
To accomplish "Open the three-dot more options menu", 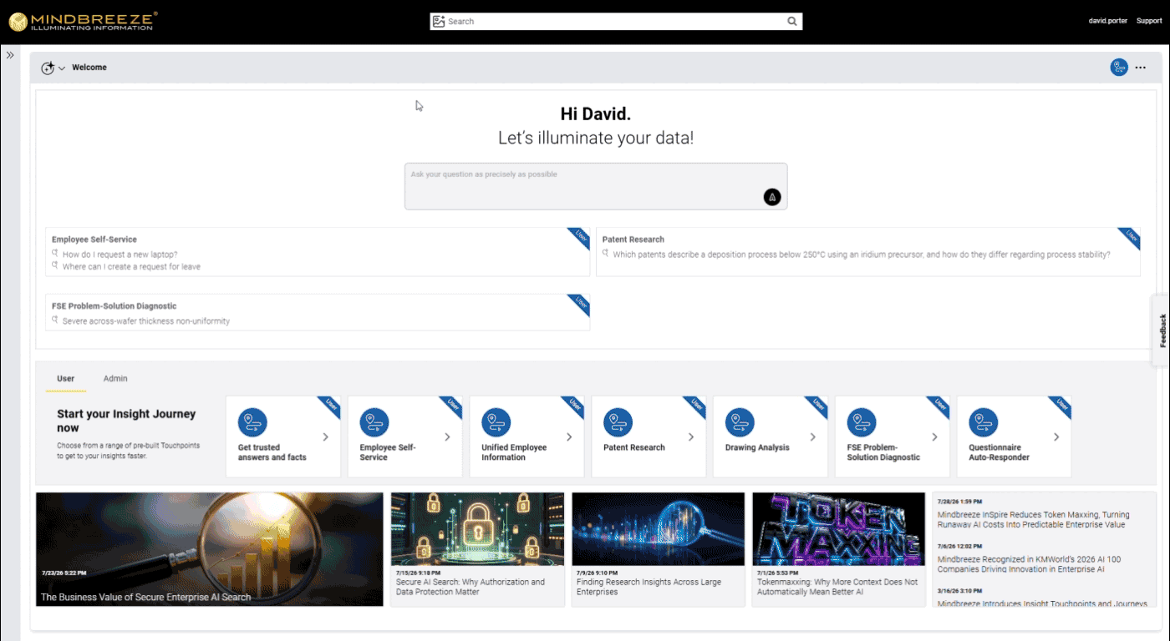I will pos(1141,68).
